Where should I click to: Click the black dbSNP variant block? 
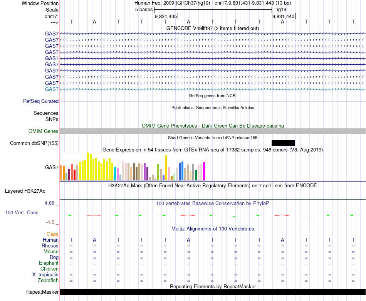click(284, 143)
